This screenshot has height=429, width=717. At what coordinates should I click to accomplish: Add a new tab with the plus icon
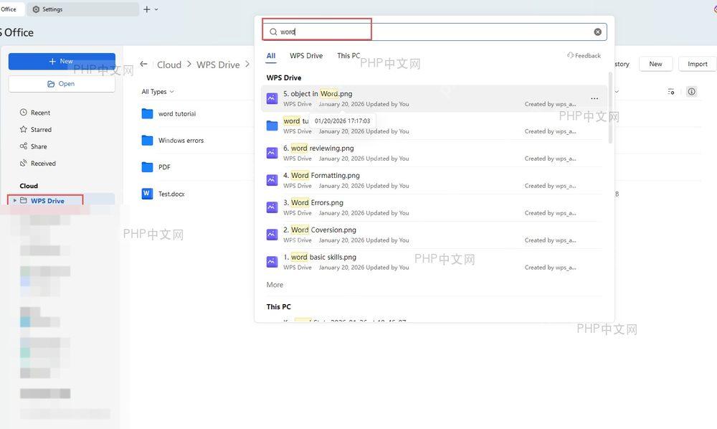click(147, 9)
